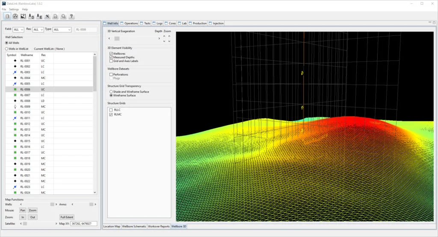Click the crossed tools toolbar icon
The height and width of the screenshot is (237, 438).
[x=47, y=16]
